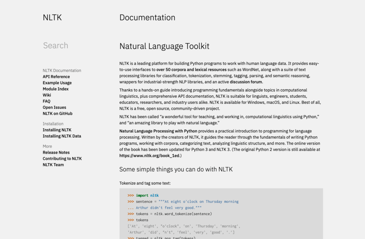Open the Installing NLTK Data guide
365x239 pixels.
pos(62,136)
